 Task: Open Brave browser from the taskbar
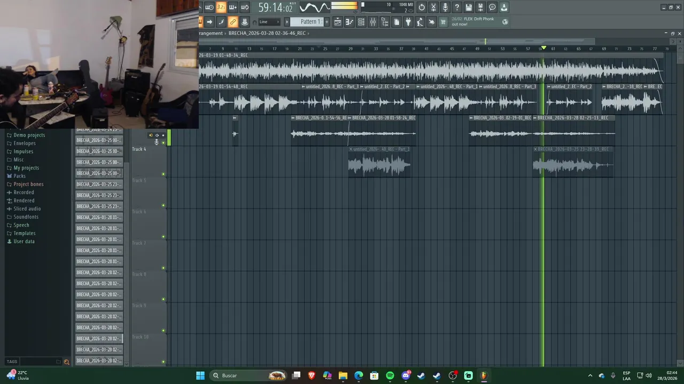pos(312,375)
